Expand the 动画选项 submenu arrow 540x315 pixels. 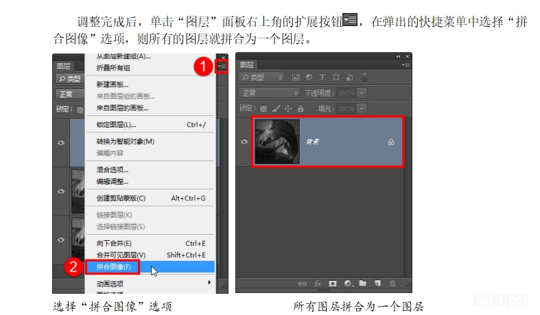tap(209, 282)
